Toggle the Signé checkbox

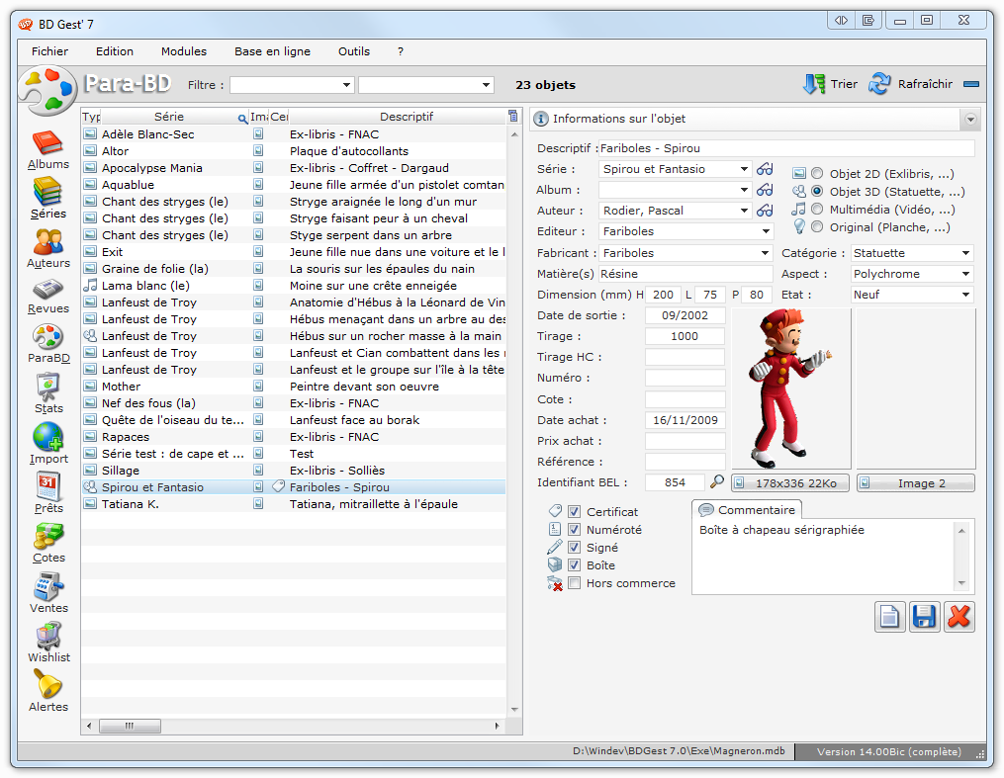coord(575,548)
